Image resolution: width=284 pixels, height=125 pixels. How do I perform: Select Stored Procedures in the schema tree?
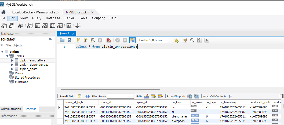click(x=27, y=78)
